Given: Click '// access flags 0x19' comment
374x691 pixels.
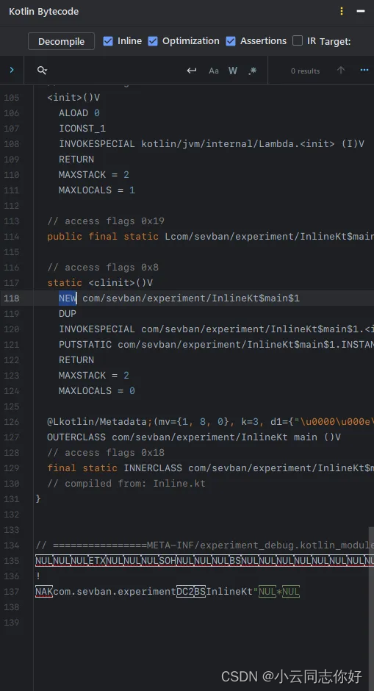Looking at the screenshot, I should click(x=106, y=221).
